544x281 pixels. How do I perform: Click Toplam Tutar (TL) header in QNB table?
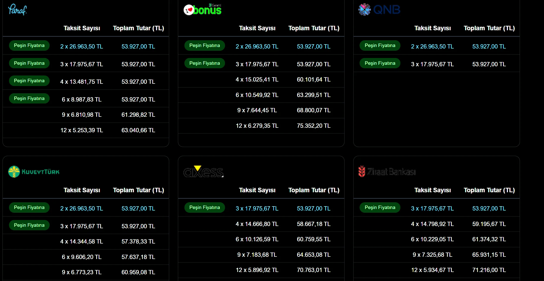(489, 28)
